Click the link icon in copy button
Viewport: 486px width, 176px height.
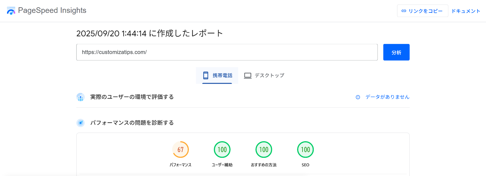(x=404, y=11)
